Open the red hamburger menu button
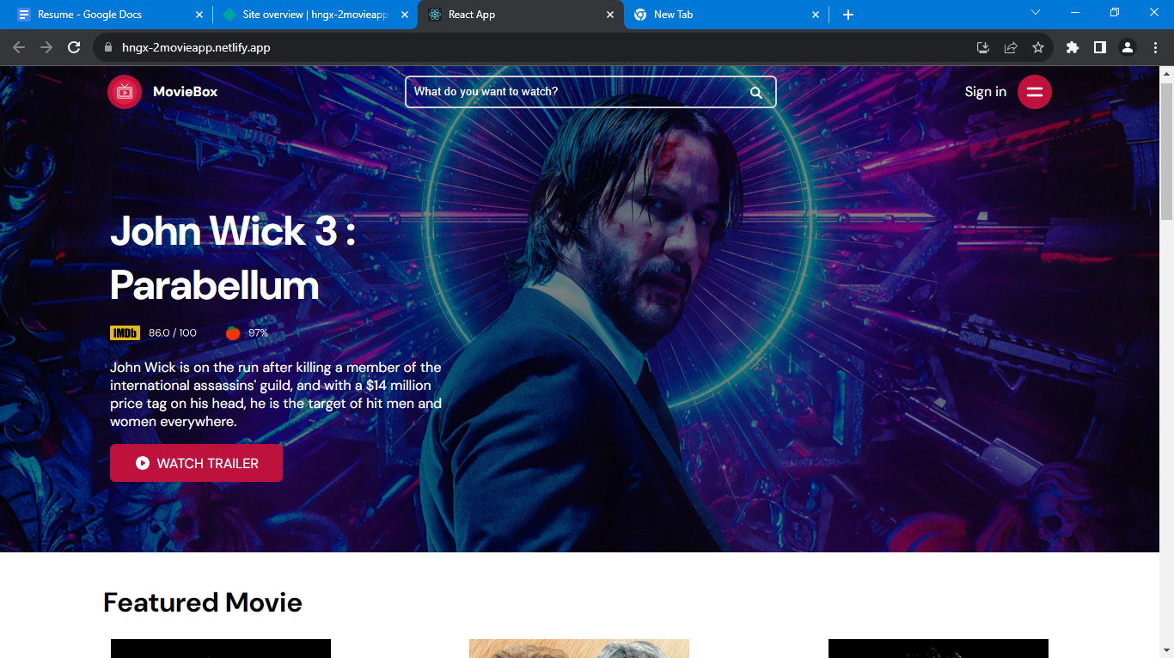Screen dimensions: 1174x658 pos(1035,92)
